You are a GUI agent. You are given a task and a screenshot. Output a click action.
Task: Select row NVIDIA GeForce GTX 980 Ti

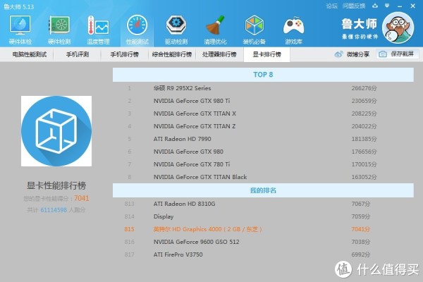pos(263,101)
